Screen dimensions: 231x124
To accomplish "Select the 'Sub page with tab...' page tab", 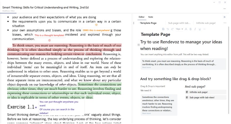I will click(179, 23).
